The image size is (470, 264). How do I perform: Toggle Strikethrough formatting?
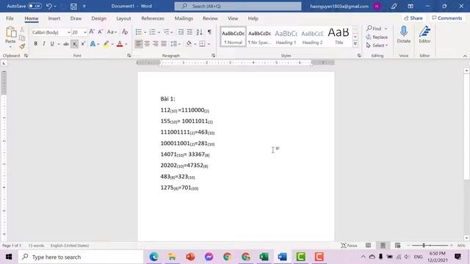coord(66,44)
